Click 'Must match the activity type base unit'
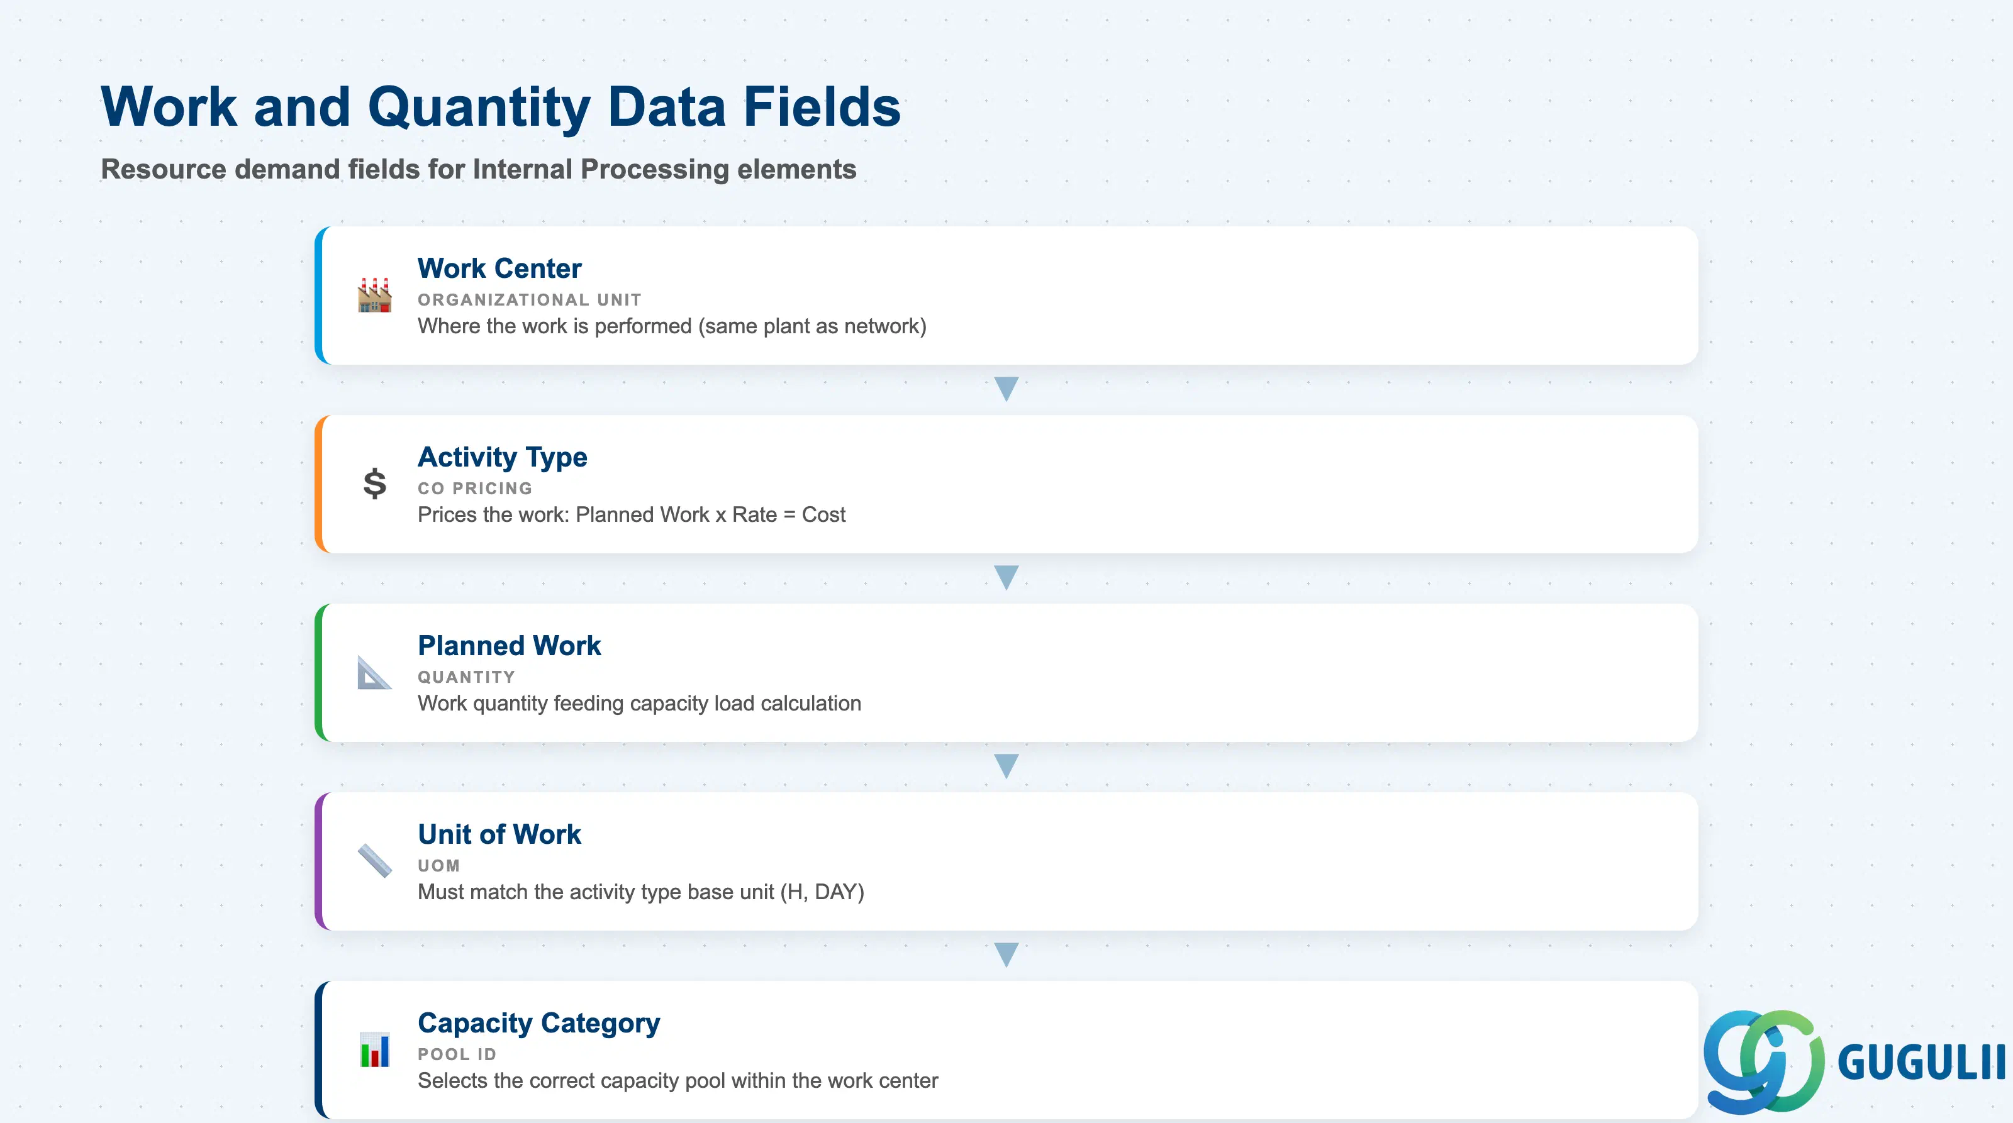This screenshot has height=1123, width=2013. click(641, 892)
